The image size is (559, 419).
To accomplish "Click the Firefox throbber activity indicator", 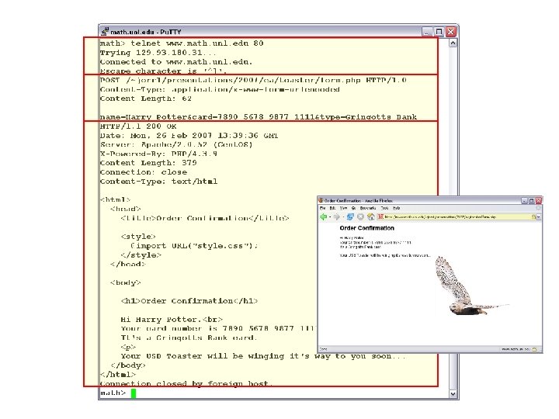I will pos(538,208).
